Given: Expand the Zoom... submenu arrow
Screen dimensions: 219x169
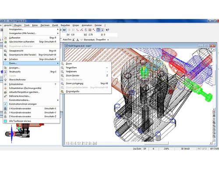Looking at the screenshot, I should [58, 63].
